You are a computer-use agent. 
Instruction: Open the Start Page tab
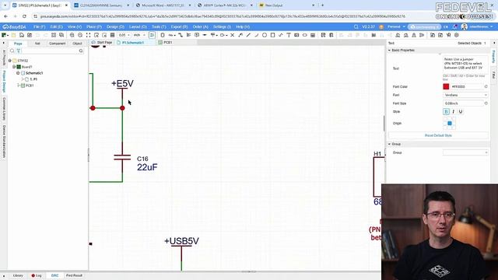[102, 42]
